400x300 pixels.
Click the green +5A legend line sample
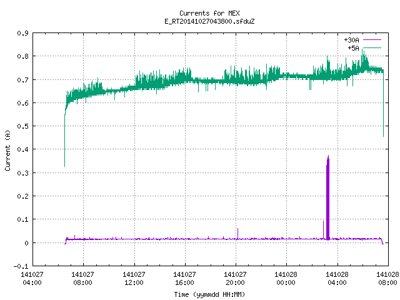coord(372,47)
